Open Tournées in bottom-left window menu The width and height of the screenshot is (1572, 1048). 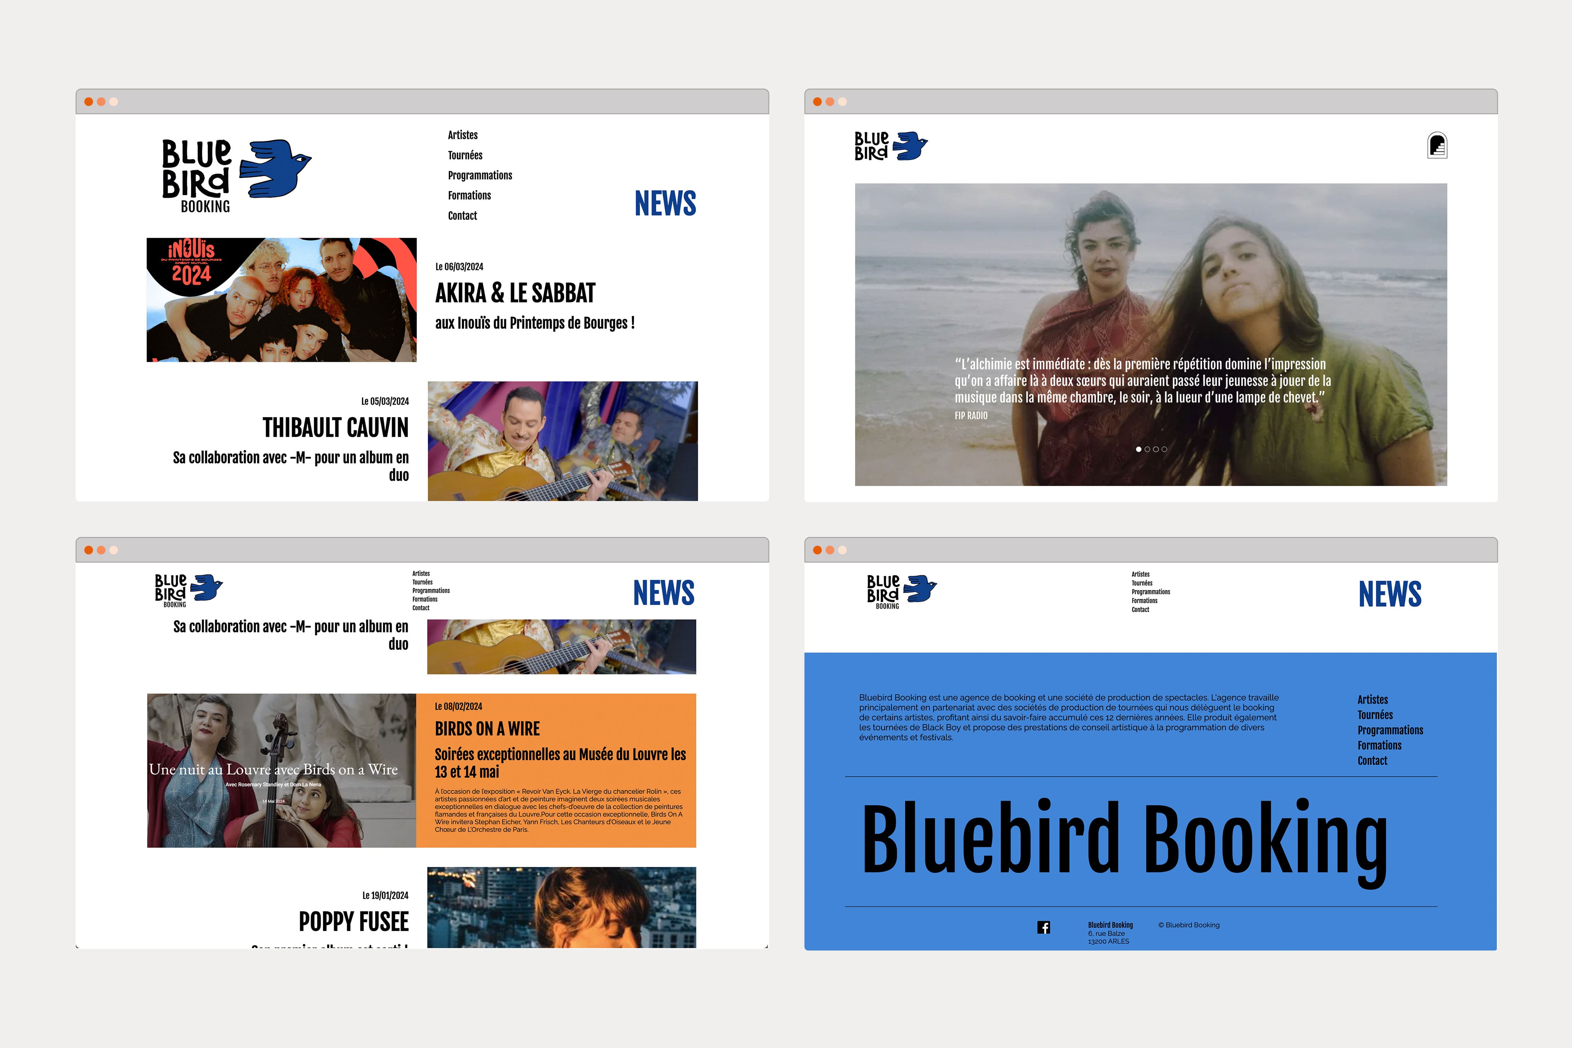coord(423,582)
